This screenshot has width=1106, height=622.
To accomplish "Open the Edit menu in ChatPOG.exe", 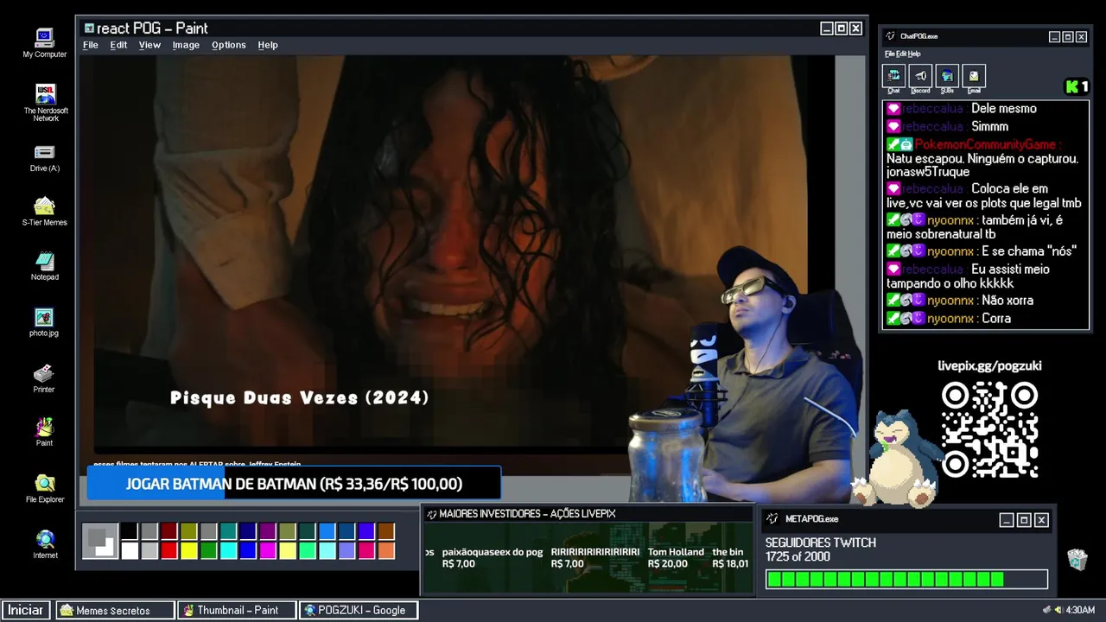I will [x=900, y=54].
